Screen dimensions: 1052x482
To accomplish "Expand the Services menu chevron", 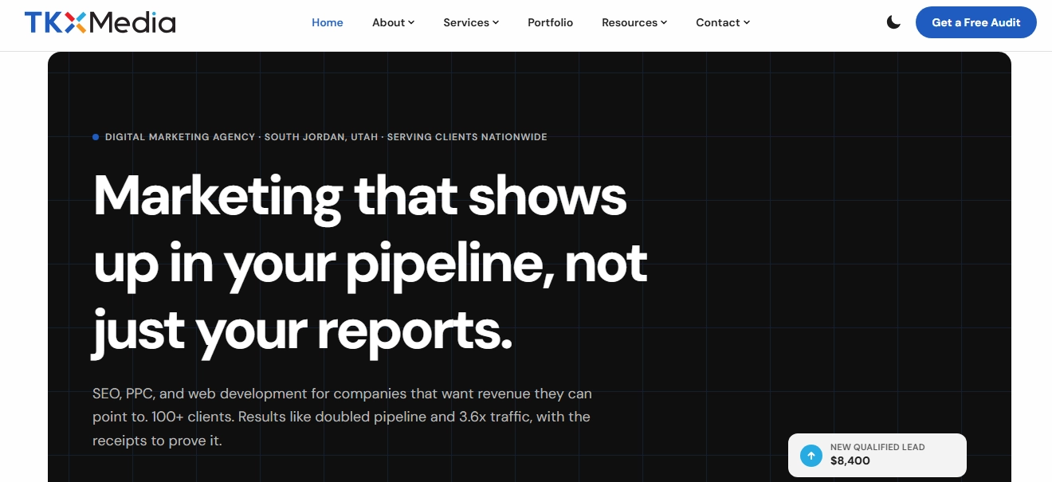I will [496, 22].
